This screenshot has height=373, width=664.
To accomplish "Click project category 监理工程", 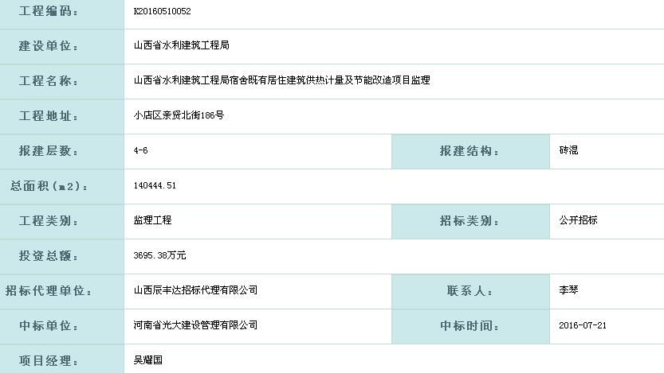I will (x=152, y=220).
